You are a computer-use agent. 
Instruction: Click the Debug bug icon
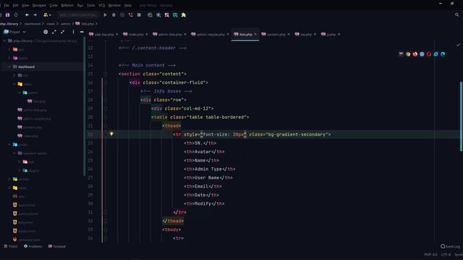pyautogui.click(x=114, y=14)
